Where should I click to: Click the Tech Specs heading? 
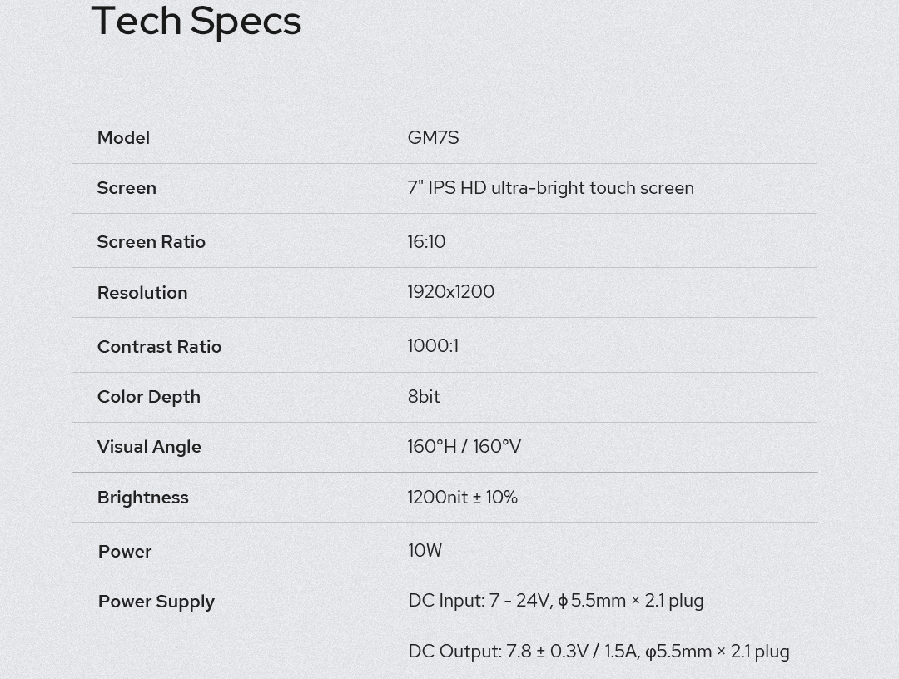pos(196,21)
